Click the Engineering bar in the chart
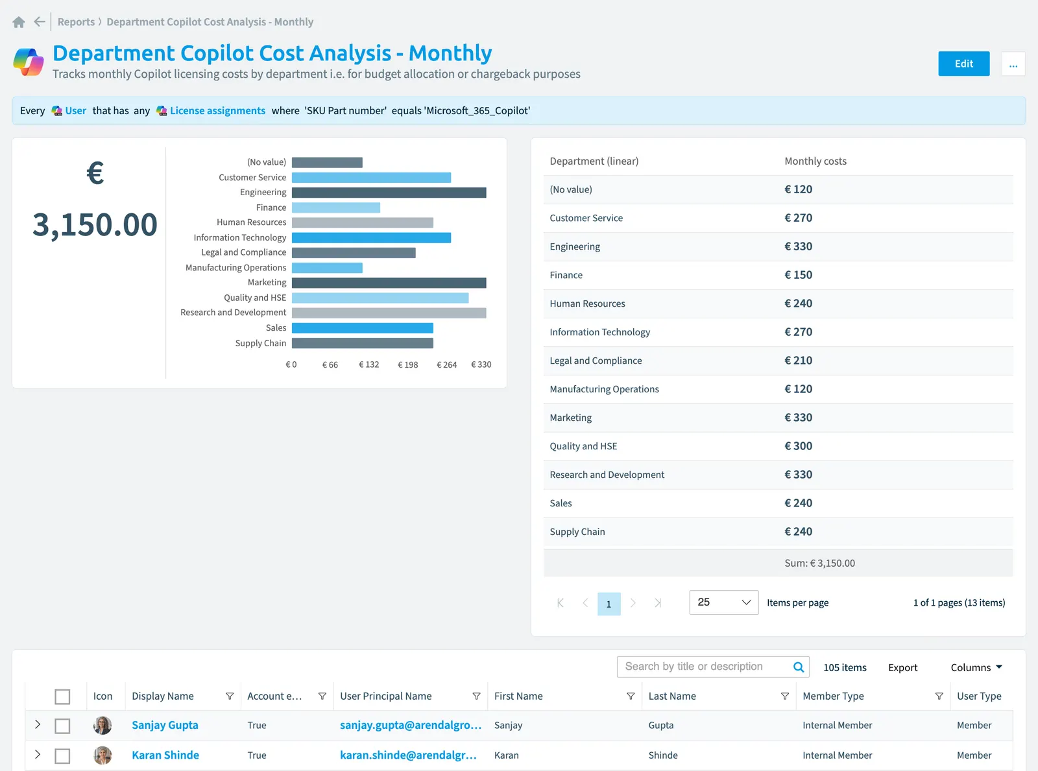 389,193
